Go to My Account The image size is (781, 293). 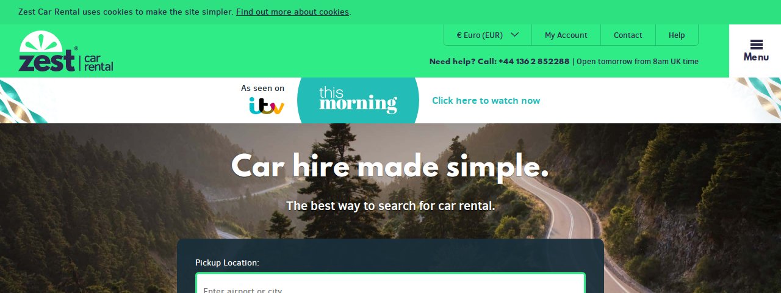pyautogui.click(x=566, y=35)
